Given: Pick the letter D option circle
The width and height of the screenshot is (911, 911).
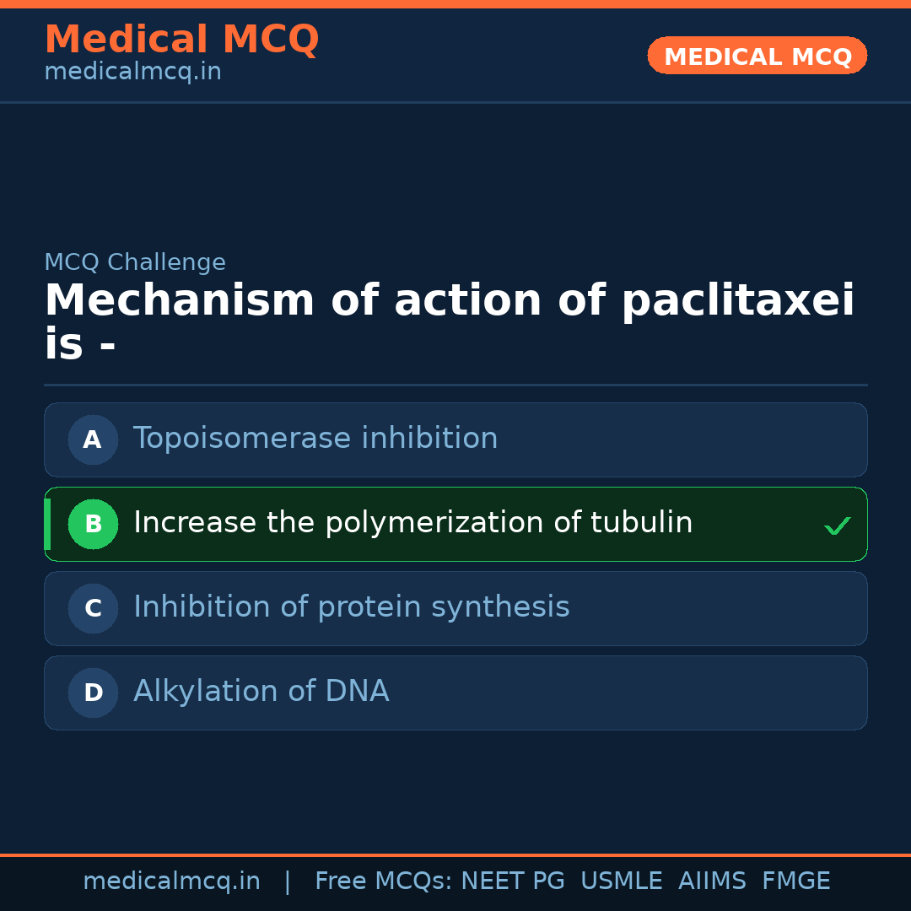Looking at the screenshot, I should pyautogui.click(x=93, y=693).
